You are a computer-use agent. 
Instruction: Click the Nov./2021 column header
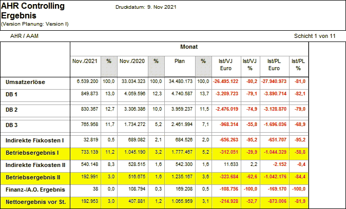coord(85,61)
